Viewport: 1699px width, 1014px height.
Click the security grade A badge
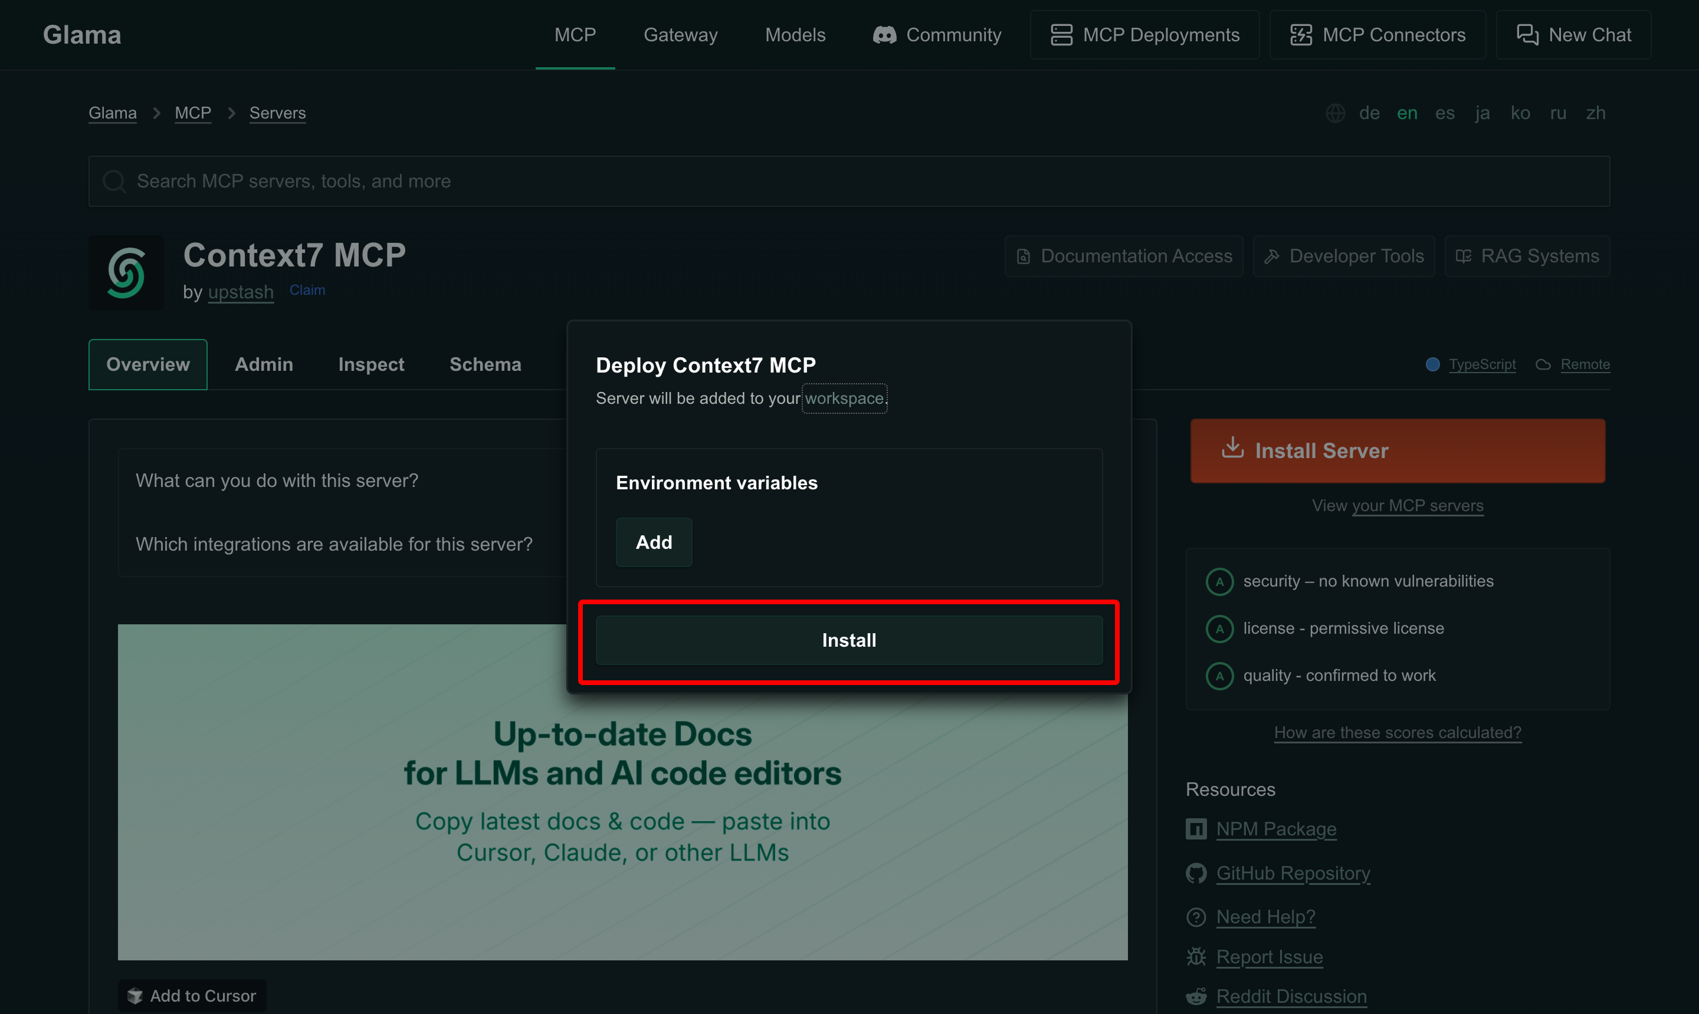click(x=1219, y=581)
